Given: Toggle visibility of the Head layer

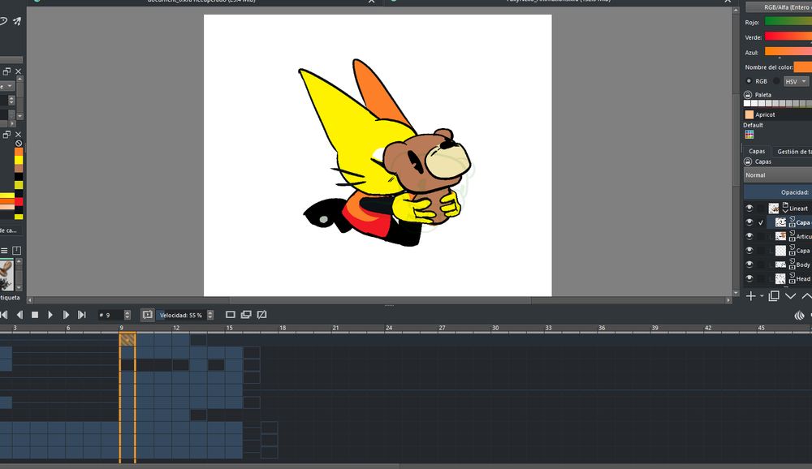Looking at the screenshot, I should (x=749, y=278).
